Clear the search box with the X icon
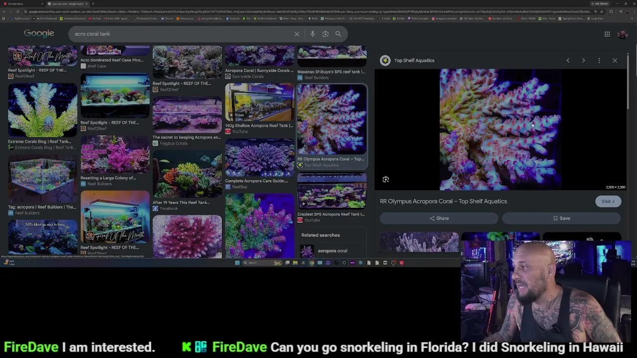The width and height of the screenshot is (637, 358). [297, 34]
